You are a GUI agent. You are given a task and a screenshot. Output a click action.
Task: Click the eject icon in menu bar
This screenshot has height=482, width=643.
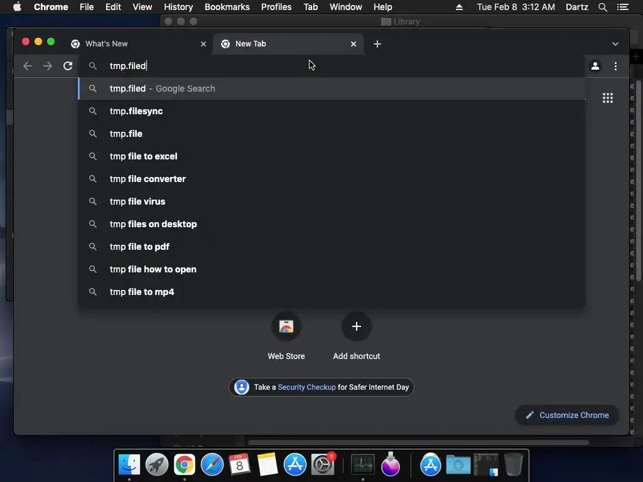point(459,7)
